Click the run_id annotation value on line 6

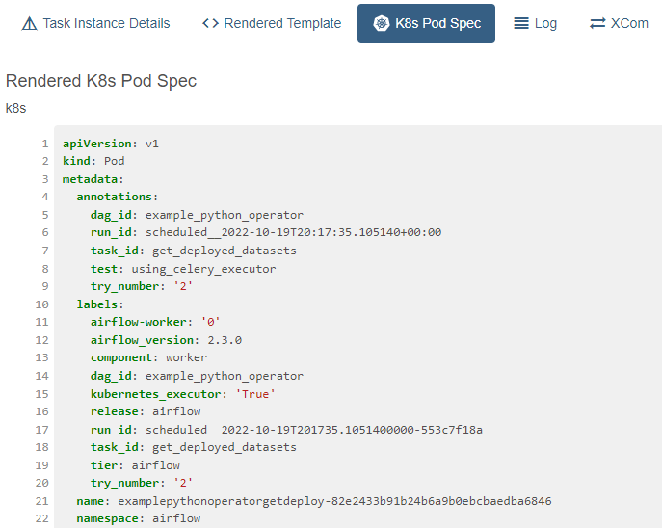pyautogui.click(x=294, y=232)
